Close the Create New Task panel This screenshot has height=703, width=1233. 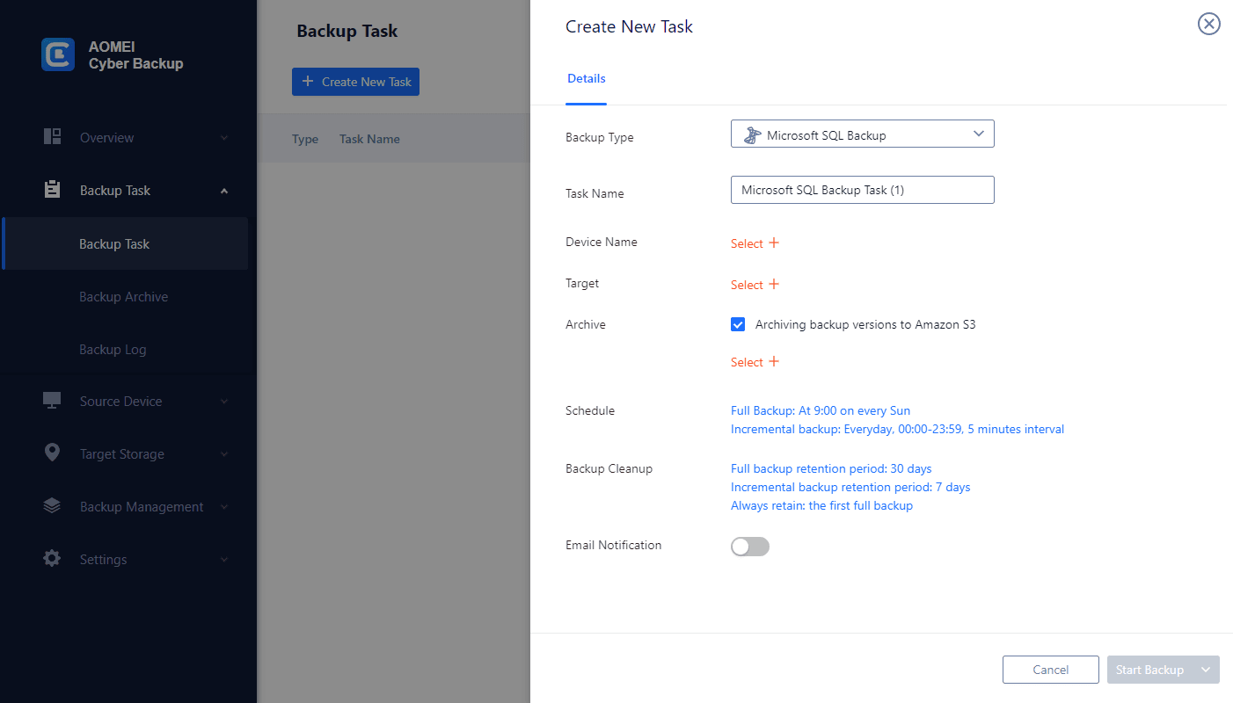click(1209, 25)
